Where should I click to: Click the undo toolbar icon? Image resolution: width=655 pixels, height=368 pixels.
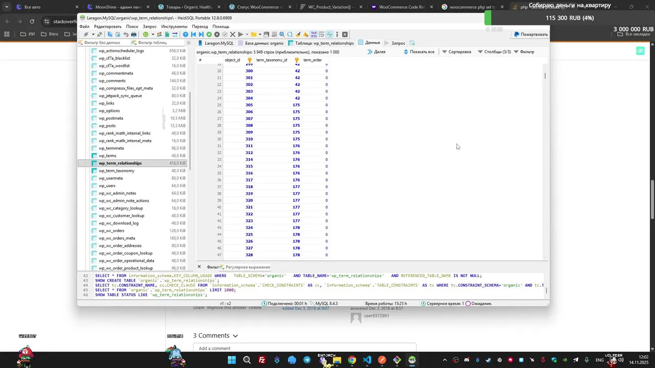[x=126, y=34]
